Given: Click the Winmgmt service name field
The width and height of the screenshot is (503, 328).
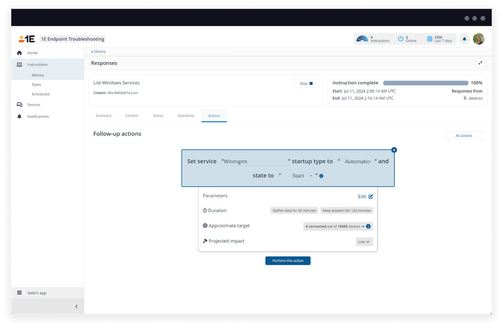Looking at the screenshot, I should (x=255, y=161).
